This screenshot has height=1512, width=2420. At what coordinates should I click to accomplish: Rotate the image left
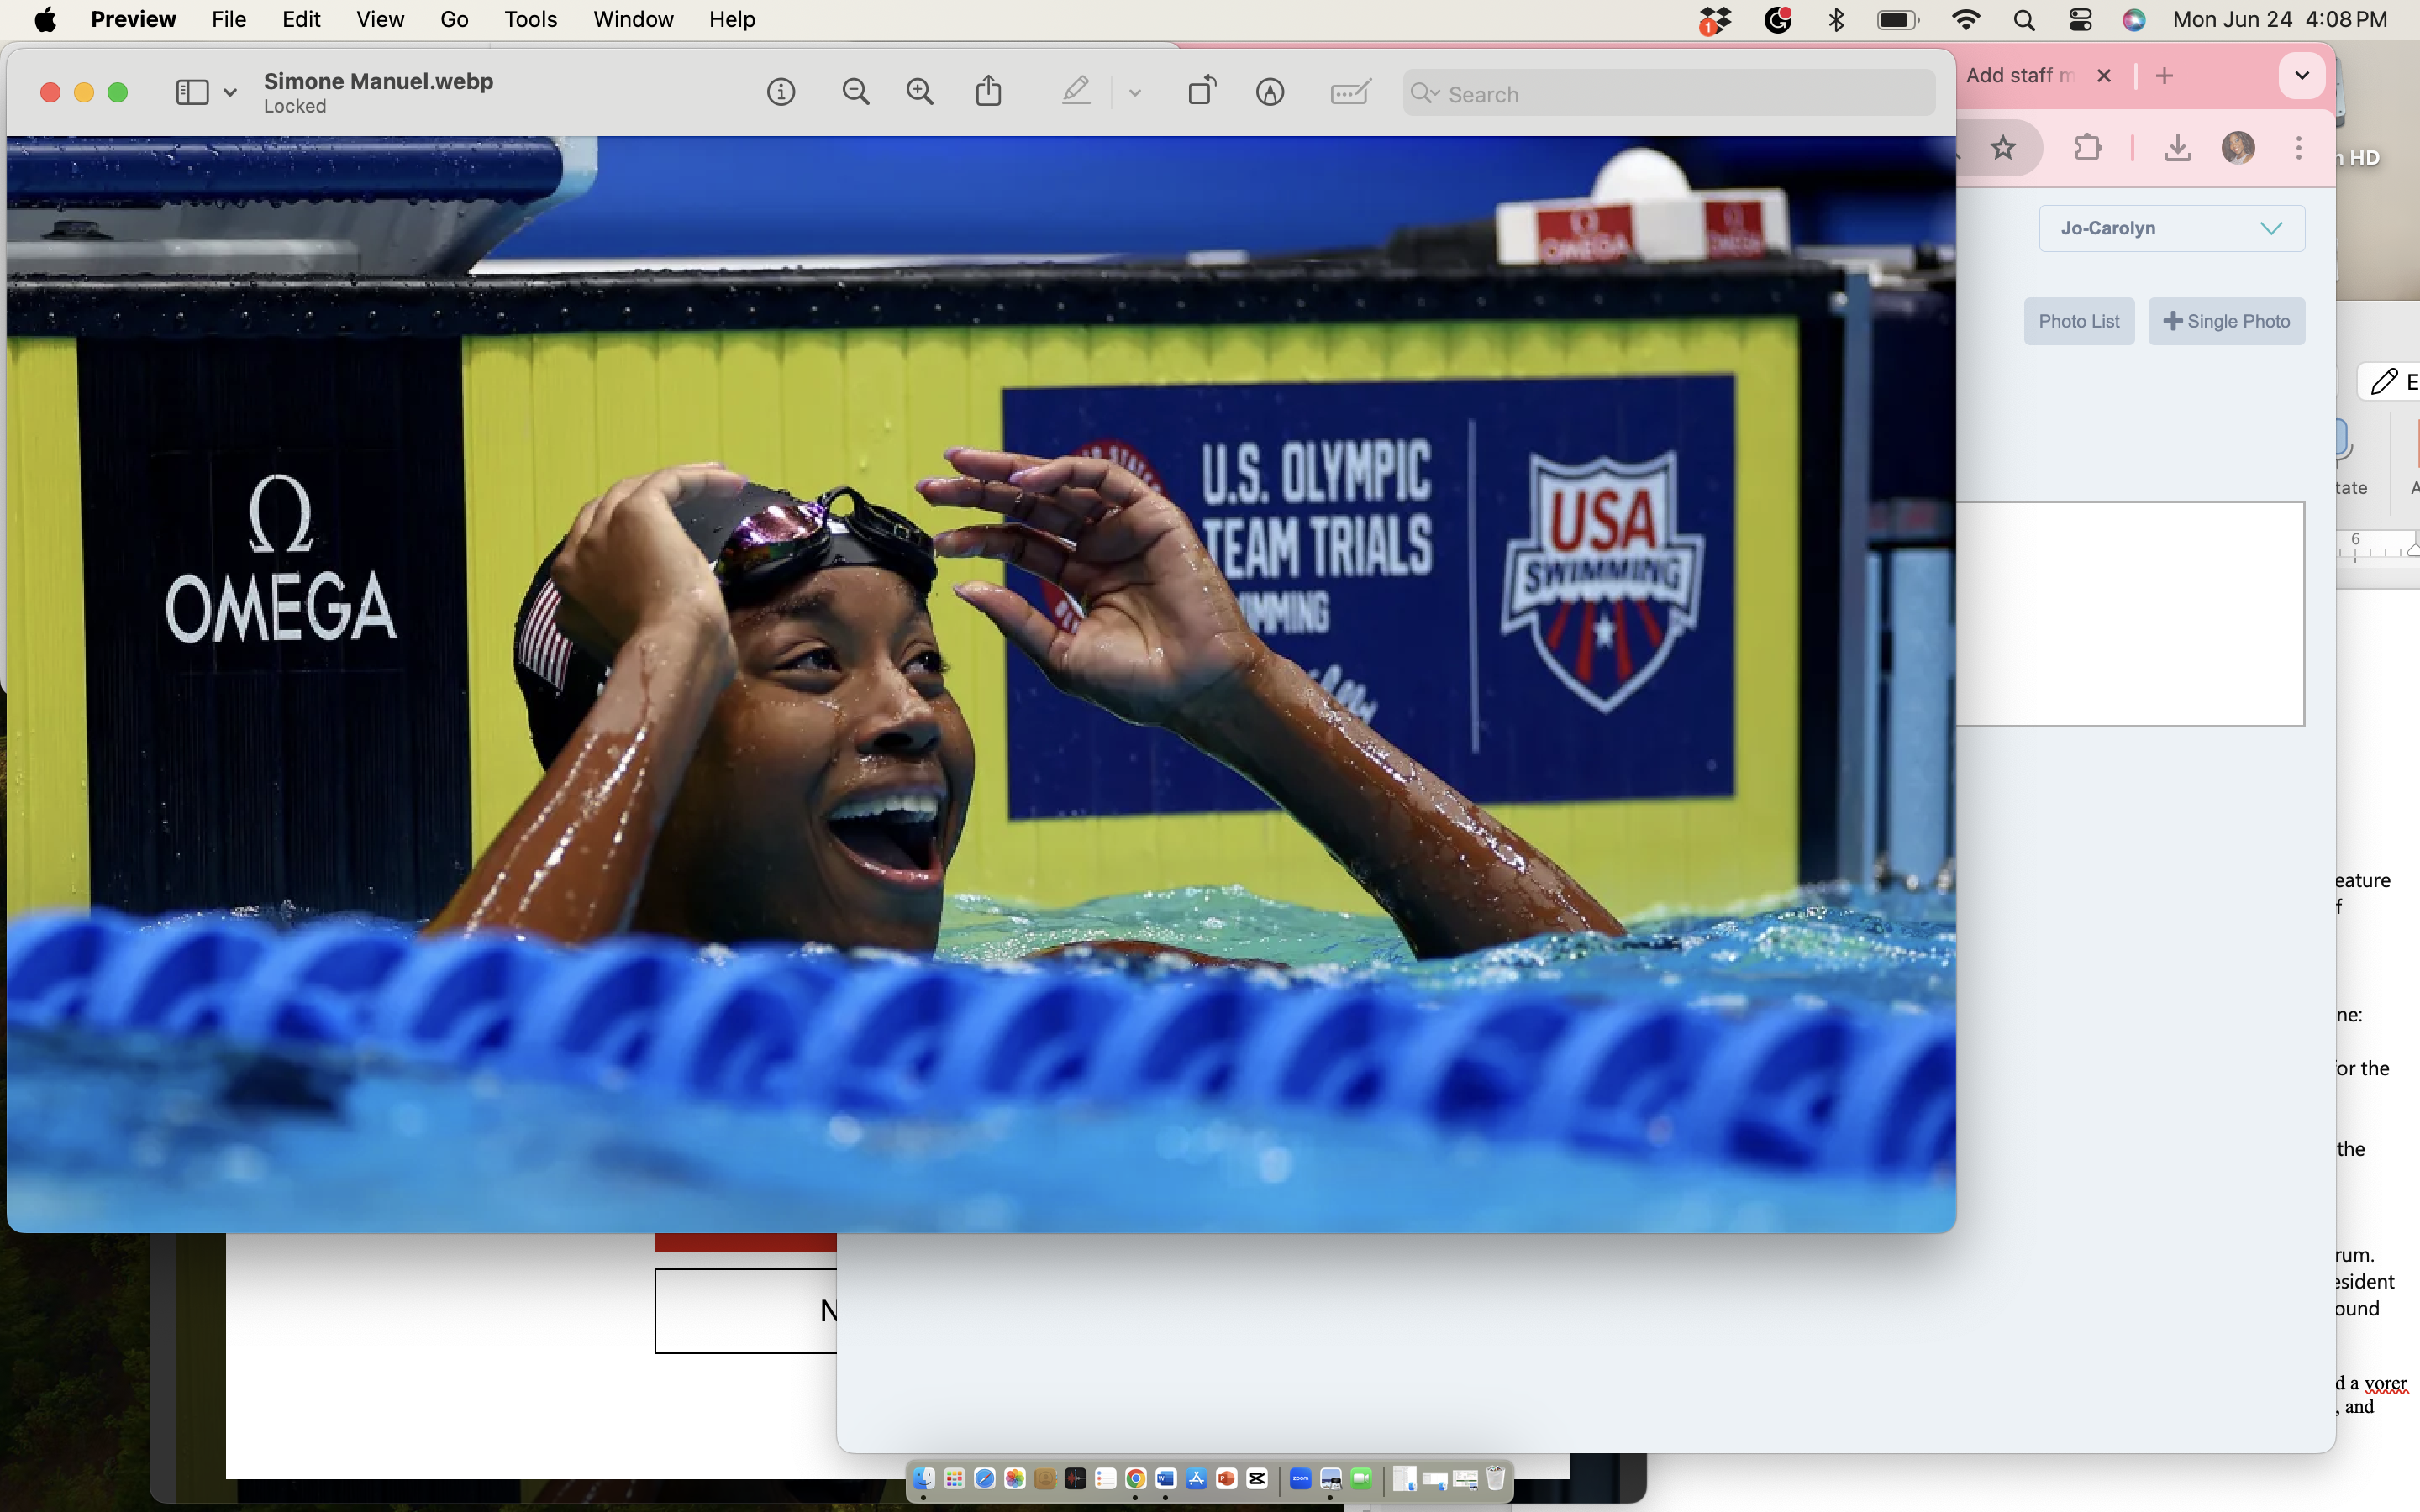tap(1200, 91)
